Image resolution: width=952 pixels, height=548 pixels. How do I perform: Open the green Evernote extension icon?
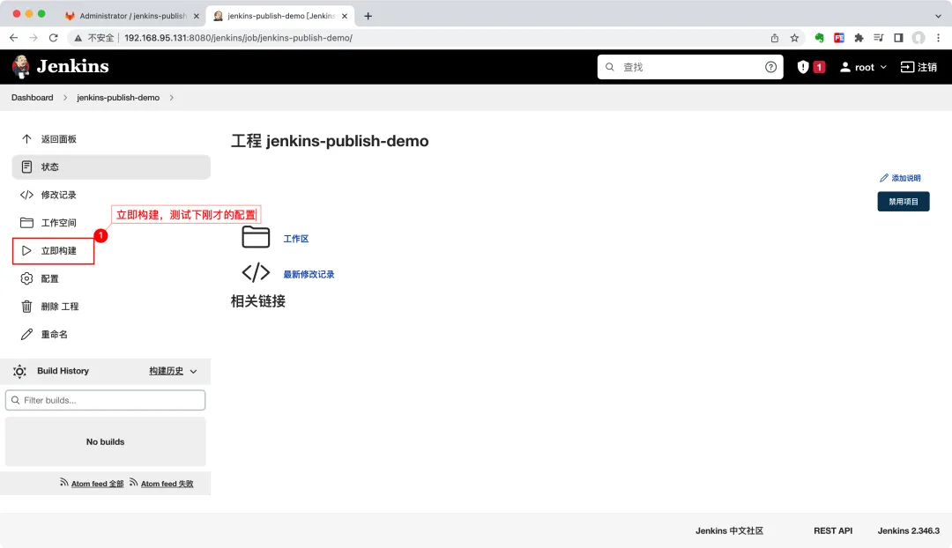click(x=819, y=38)
